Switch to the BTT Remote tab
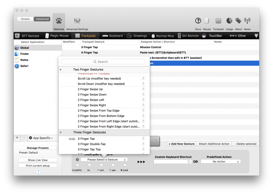The width and height of the screenshot is (273, 195). tap(27, 36)
